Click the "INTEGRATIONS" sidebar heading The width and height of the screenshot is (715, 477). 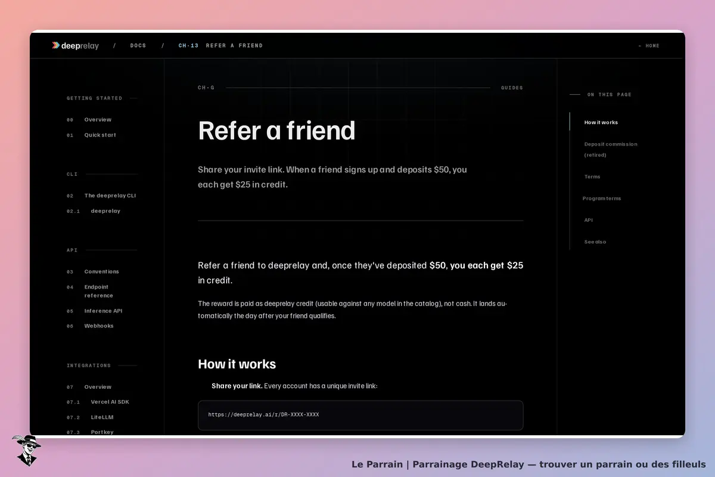pyautogui.click(x=89, y=366)
